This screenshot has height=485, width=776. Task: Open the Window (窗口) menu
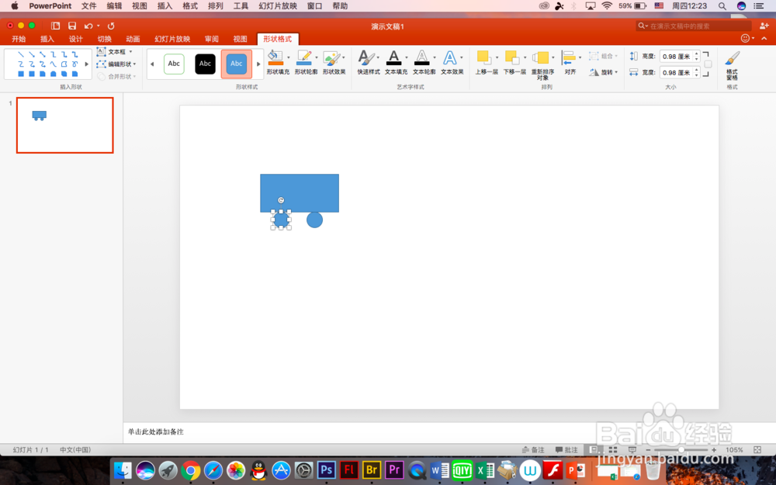click(315, 6)
